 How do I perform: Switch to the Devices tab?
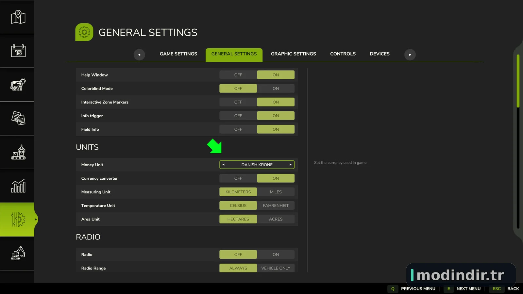click(380, 54)
